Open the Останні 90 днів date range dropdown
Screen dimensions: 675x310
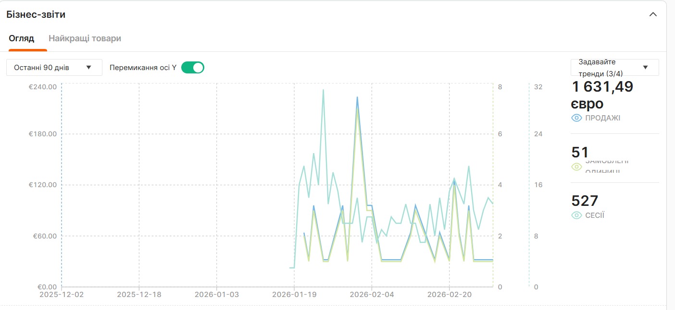54,68
